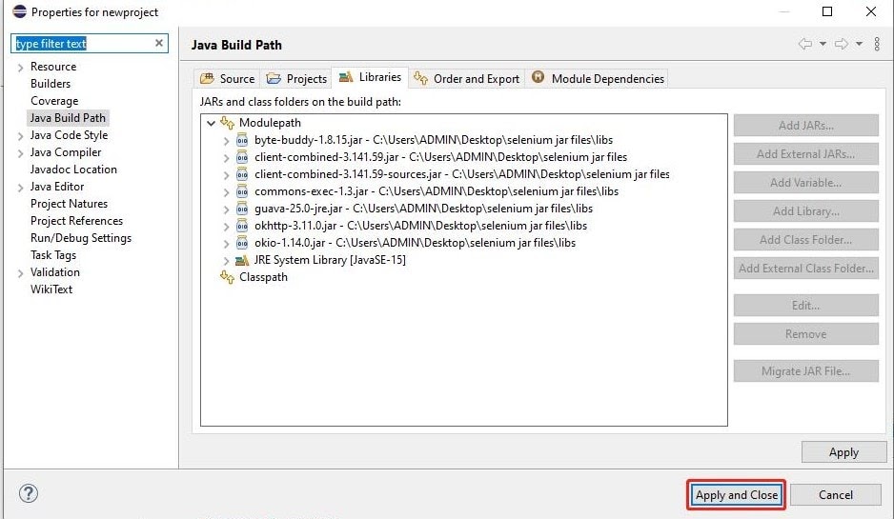Click Add External JARs button

tap(805, 154)
